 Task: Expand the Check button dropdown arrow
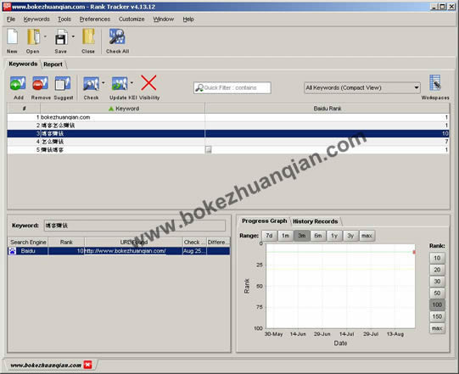click(103, 83)
